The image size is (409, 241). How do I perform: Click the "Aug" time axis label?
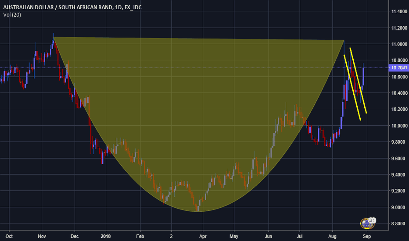coord(332,236)
